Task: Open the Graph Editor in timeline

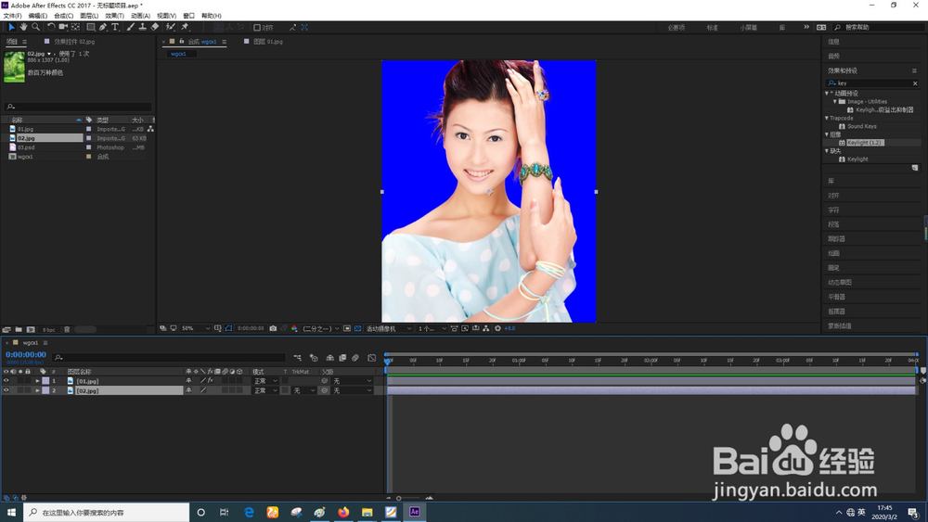Action: [372, 358]
